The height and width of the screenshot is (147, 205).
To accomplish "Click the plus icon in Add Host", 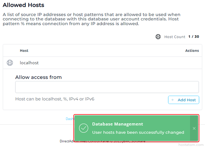I will click(x=173, y=100).
